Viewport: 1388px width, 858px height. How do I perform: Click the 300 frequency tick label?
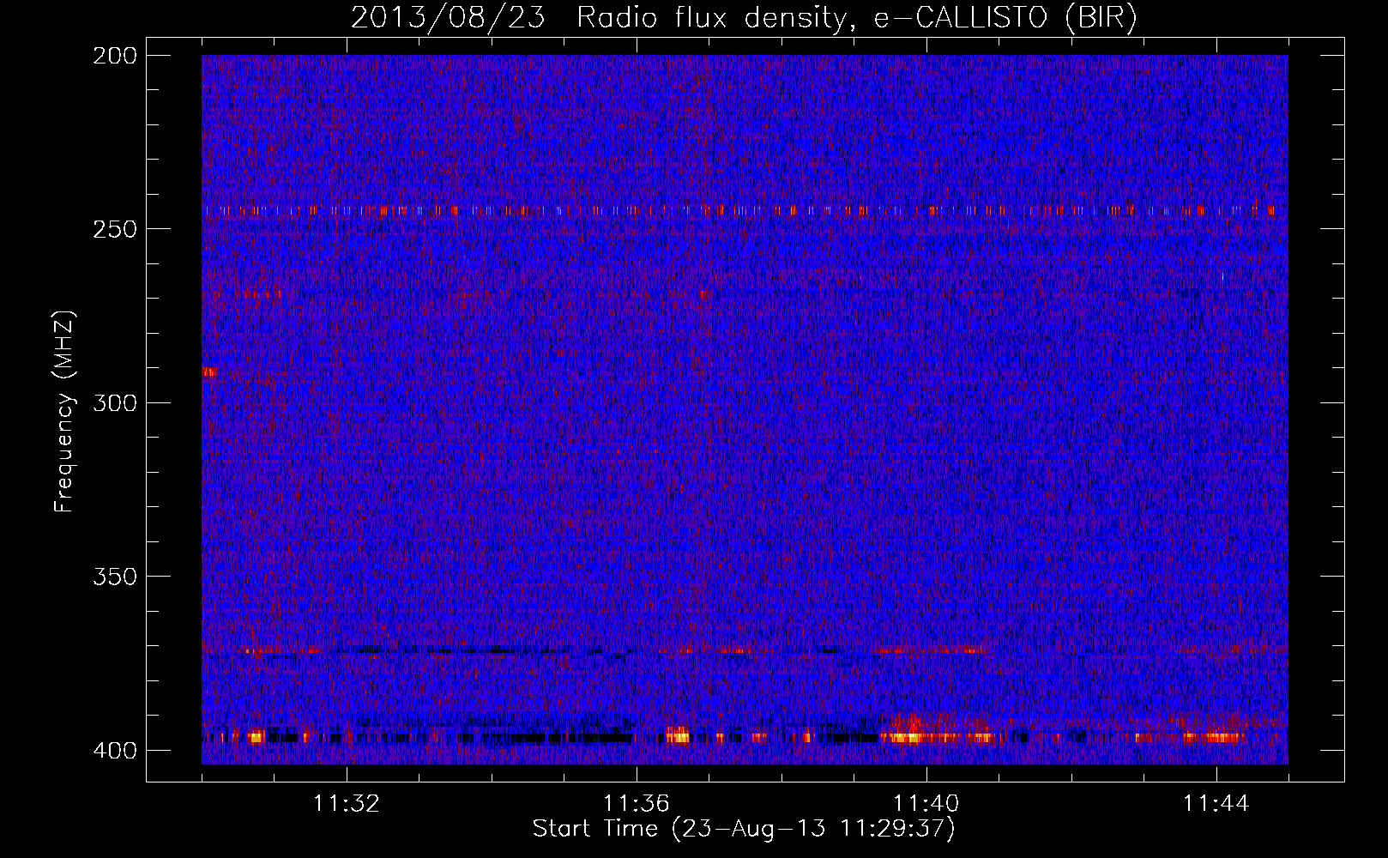114,402
